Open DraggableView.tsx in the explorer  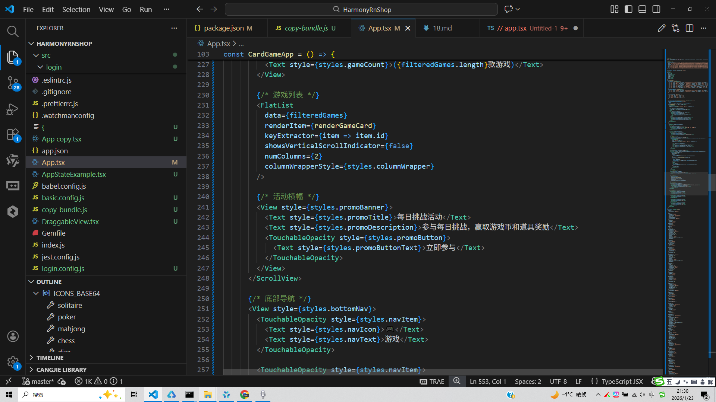tap(70, 221)
